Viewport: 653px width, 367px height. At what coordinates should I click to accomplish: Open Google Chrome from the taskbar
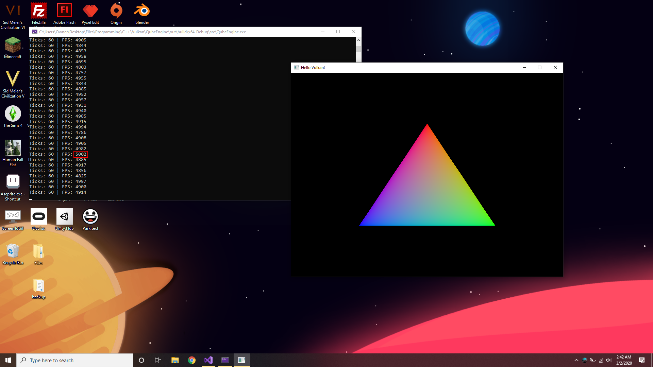[x=192, y=360]
